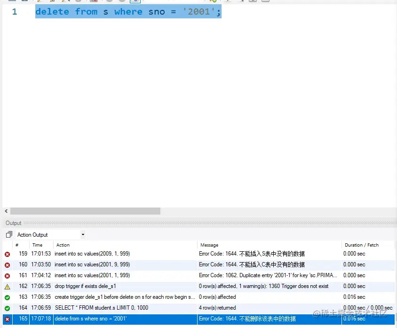Screen dimensions: 397x328
Task: Click message '不能插入C表中没有的数据'
Action: (272, 264)
